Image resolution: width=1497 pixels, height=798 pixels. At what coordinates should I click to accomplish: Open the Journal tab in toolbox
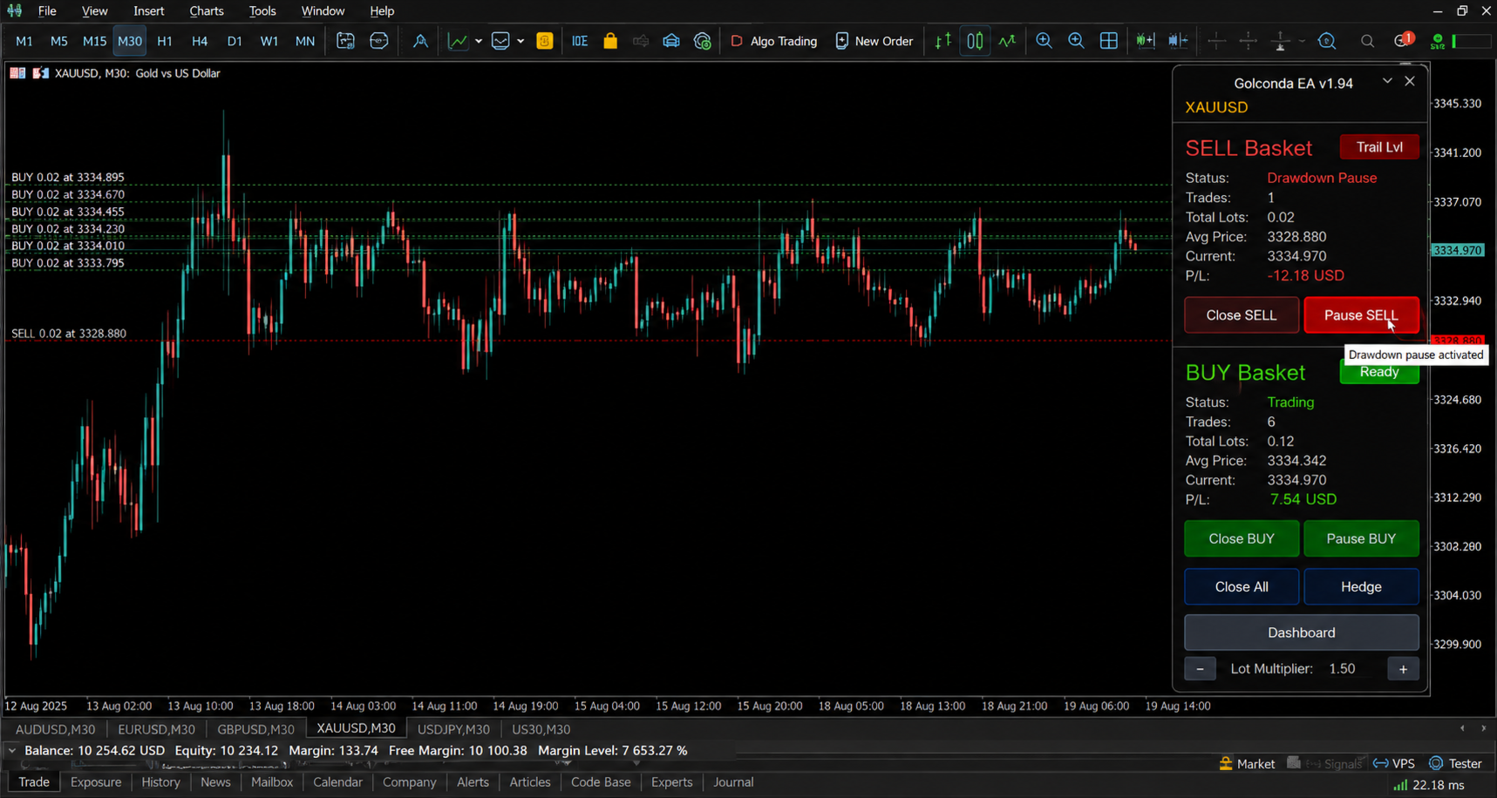733,782
